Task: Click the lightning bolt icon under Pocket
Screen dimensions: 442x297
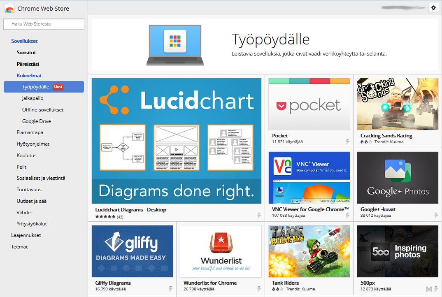Action: [347, 142]
